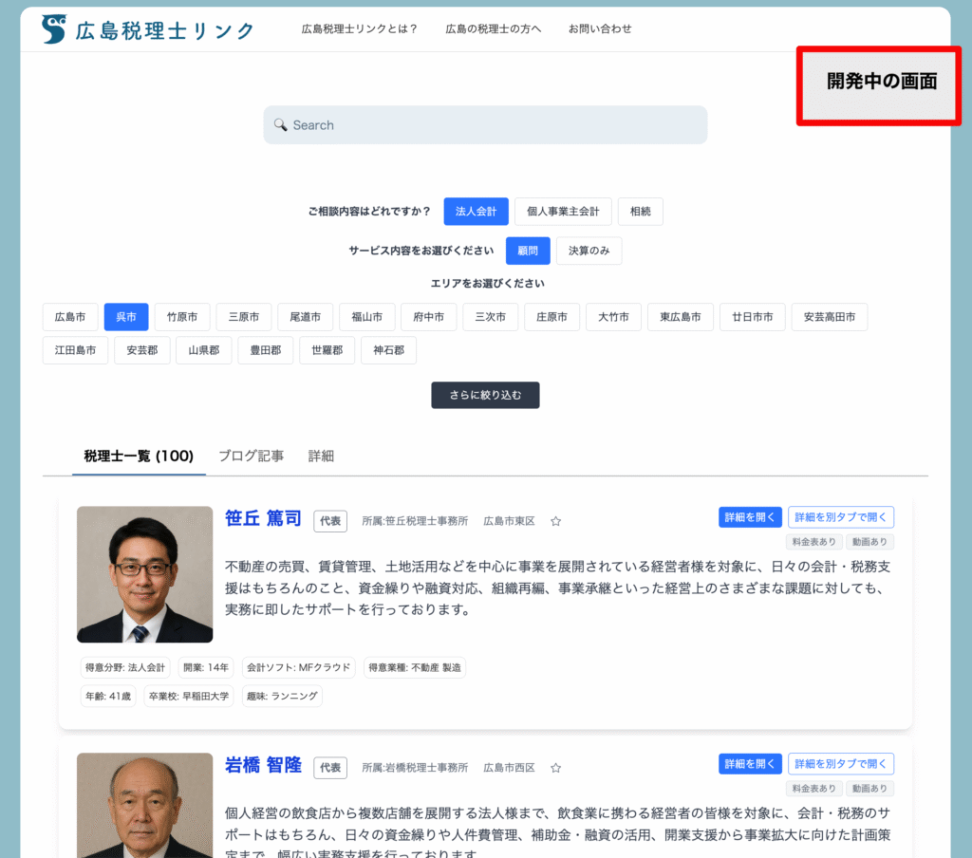Toggle the 顧問 service option
Image resolution: width=972 pixels, height=858 pixels.
click(528, 251)
